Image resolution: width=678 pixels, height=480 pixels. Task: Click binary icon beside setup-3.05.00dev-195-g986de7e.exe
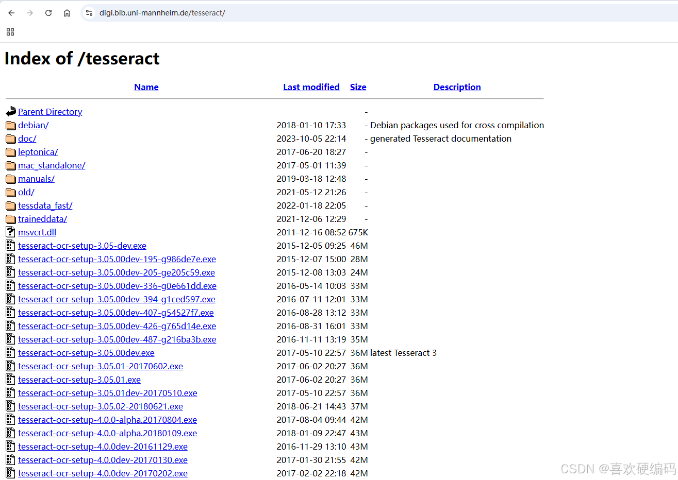point(11,259)
